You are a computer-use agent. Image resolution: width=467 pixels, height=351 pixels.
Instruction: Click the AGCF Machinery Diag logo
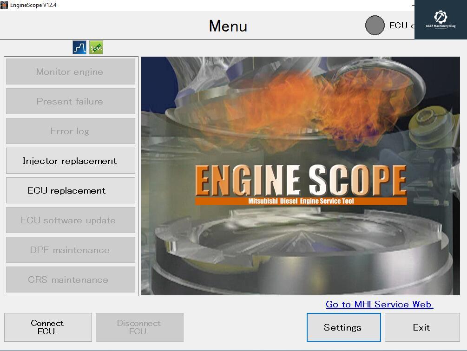pyautogui.click(x=441, y=19)
